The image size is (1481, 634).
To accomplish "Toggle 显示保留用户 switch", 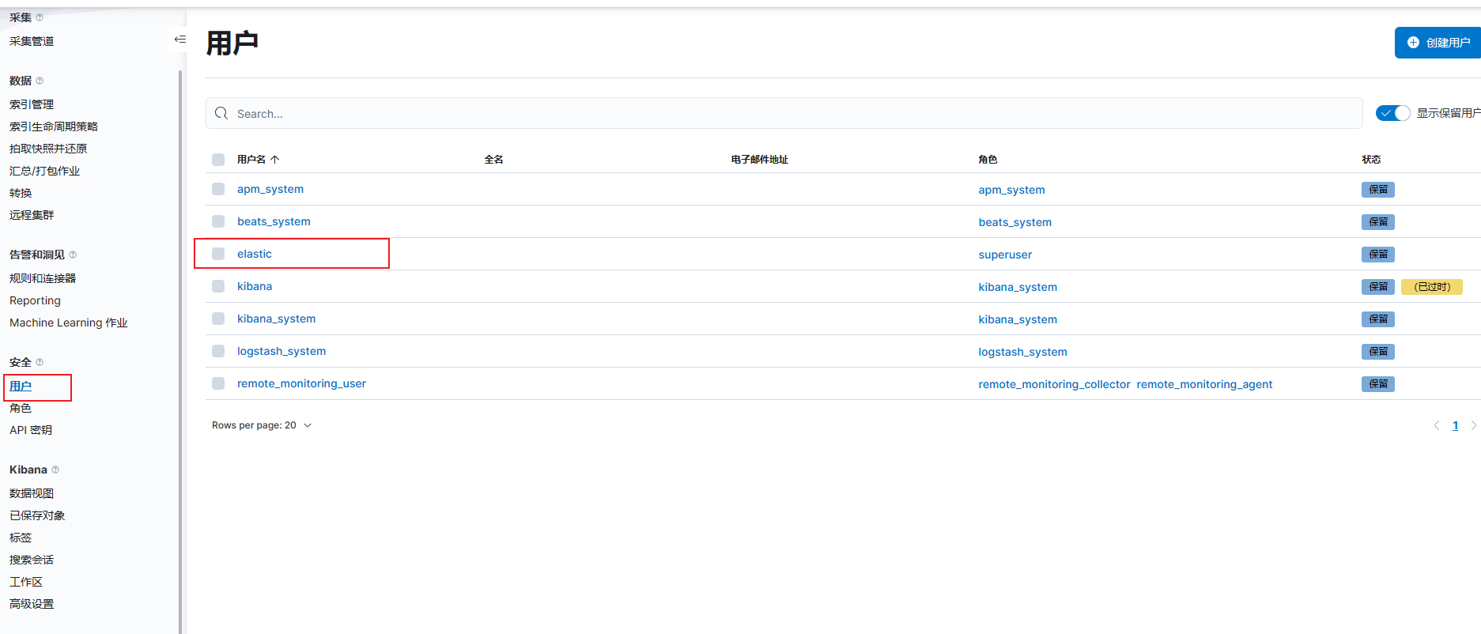I will pyautogui.click(x=1393, y=113).
